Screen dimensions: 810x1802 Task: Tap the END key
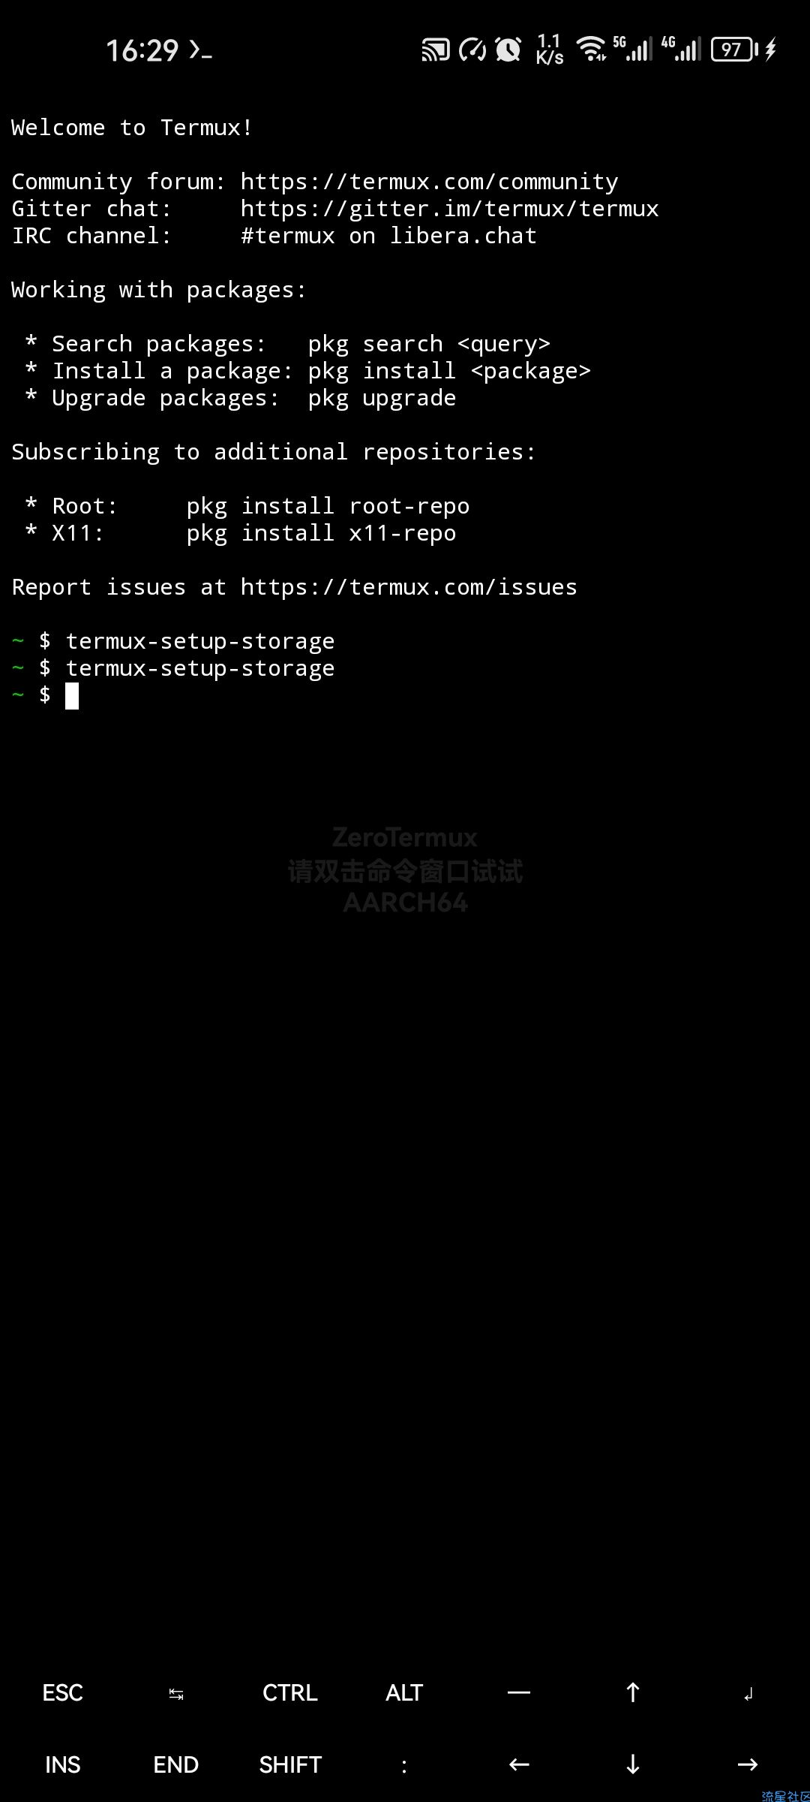coord(176,1764)
